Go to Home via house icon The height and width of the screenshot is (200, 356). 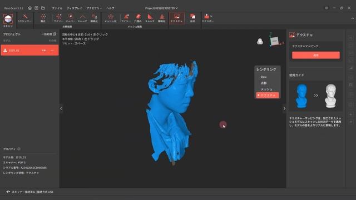click(x=29, y=8)
